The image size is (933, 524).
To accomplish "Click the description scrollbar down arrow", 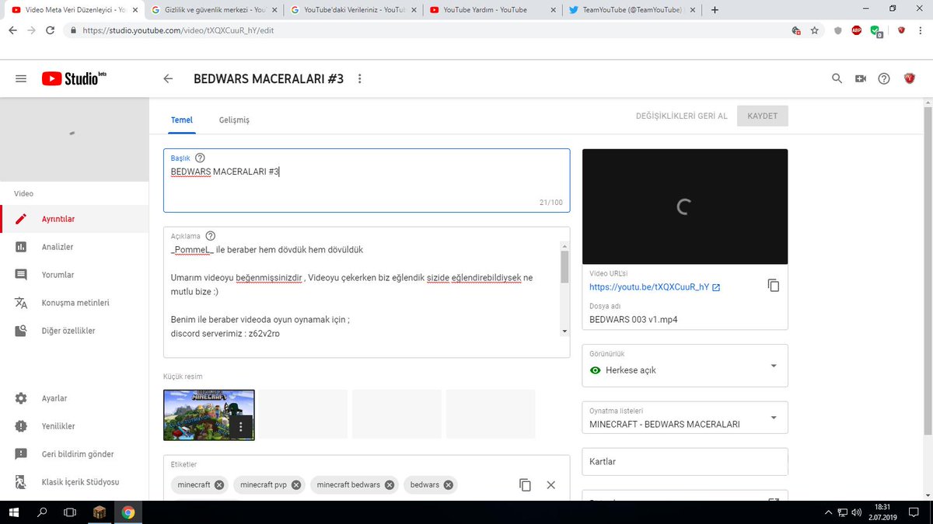I will (x=564, y=331).
